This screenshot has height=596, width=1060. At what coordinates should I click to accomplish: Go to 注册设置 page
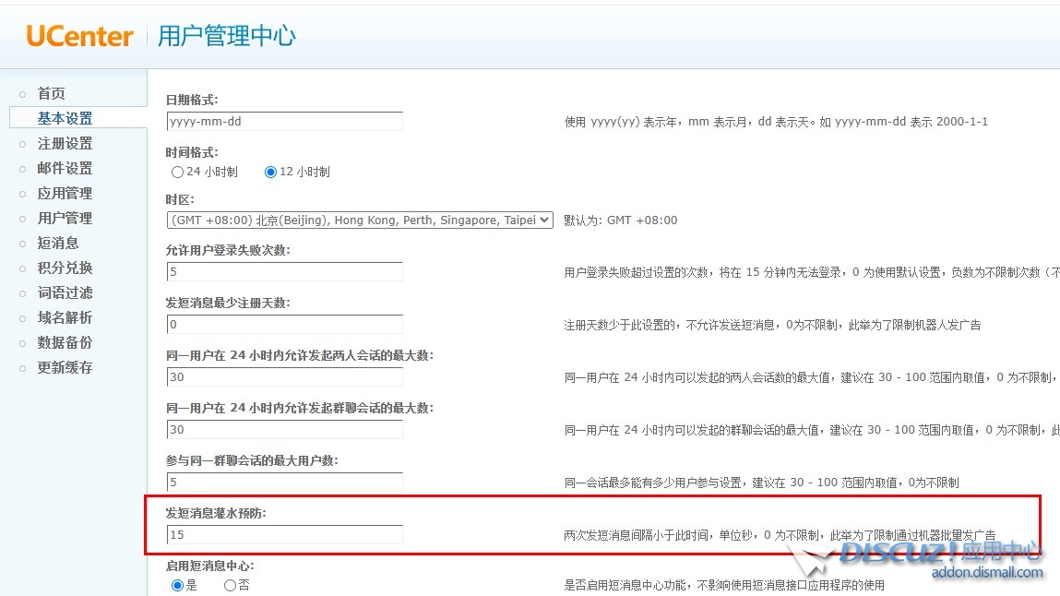pos(65,144)
